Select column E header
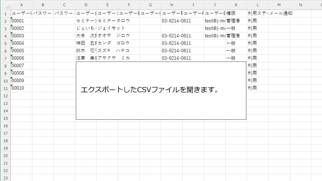The width and height of the screenshot is (322, 181). coord(107,5)
